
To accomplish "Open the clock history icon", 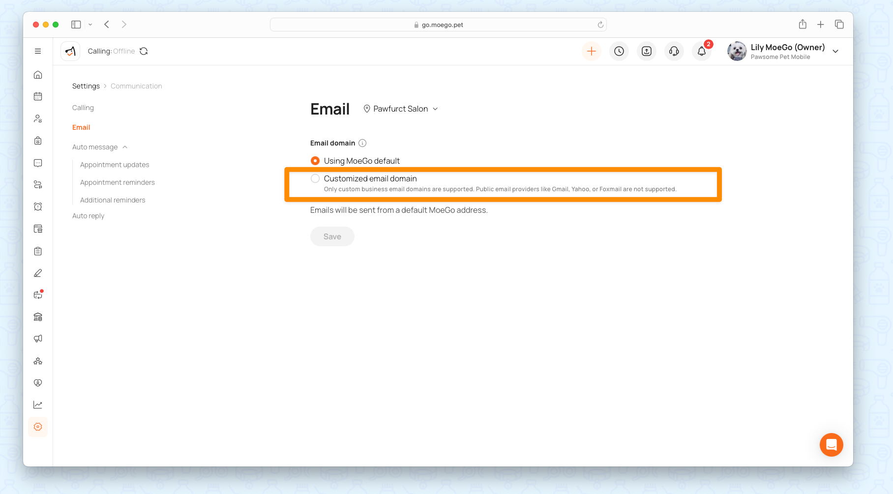I will pos(619,51).
